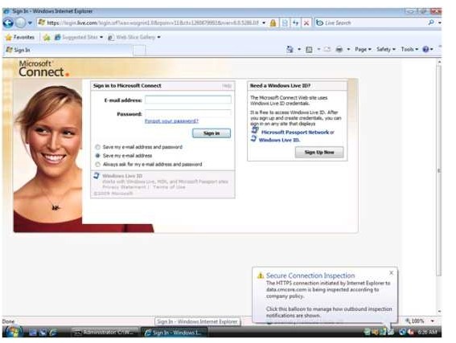The width and height of the screenshot is (456, 343).
Task: Click the security lock icon in address bar
Action: (x=273, y=23)
